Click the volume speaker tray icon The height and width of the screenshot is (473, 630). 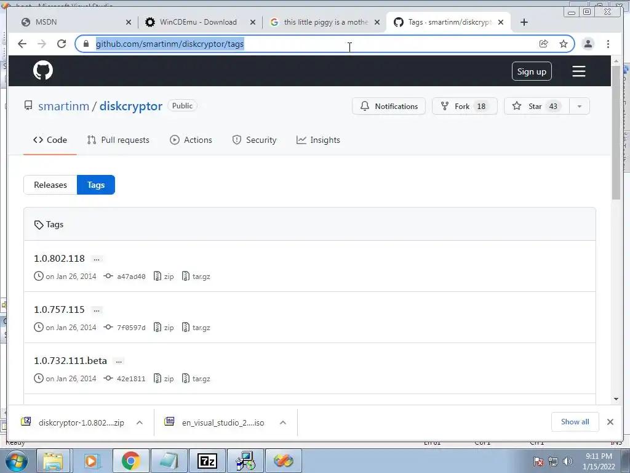pos(568,461)
